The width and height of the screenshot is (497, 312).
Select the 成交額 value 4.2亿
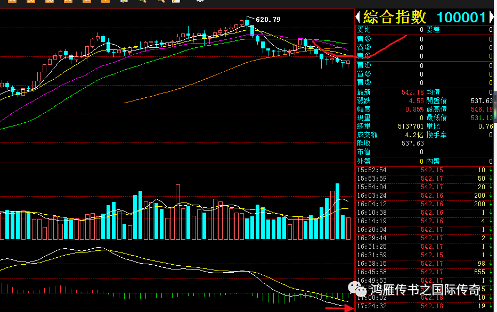click(x=414, y=135)
